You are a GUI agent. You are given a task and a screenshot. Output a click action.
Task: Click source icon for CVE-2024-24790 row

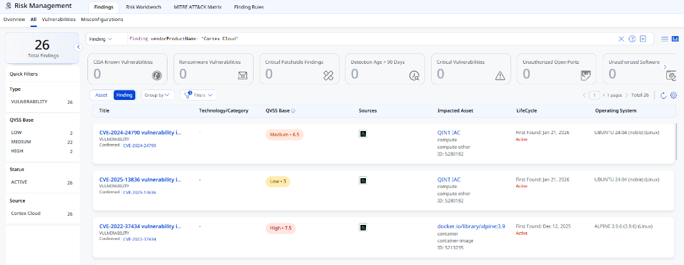point(363,134)
